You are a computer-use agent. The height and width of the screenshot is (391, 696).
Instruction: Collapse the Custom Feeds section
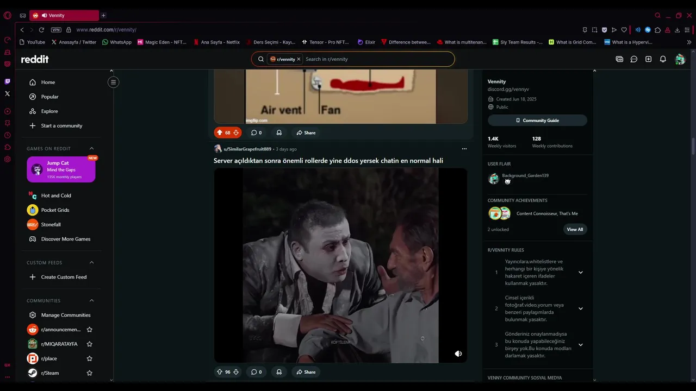(91, 262)
